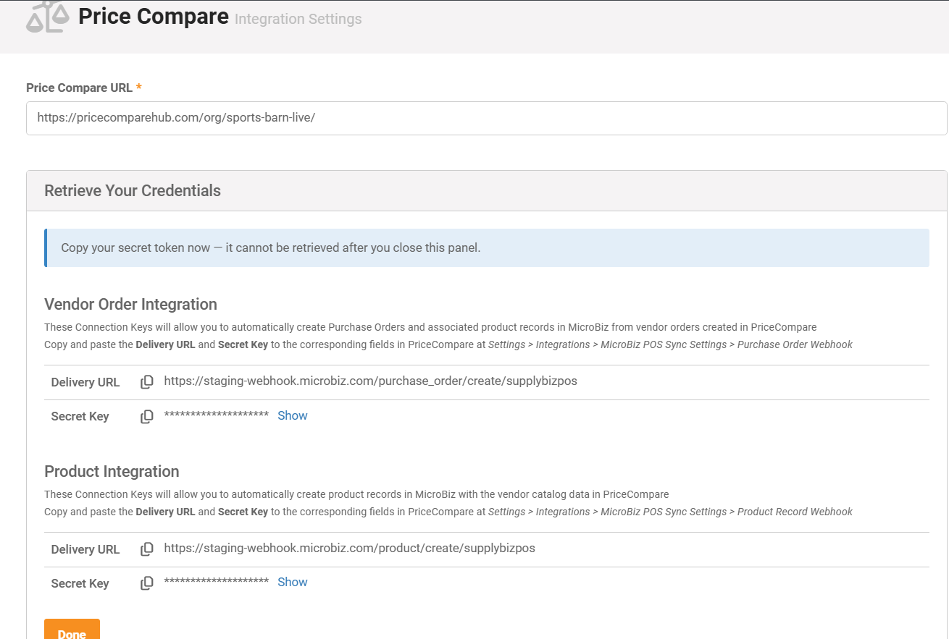Click the Vendor Order Integration heading
The image size is (949, 639).
[130, 304]
